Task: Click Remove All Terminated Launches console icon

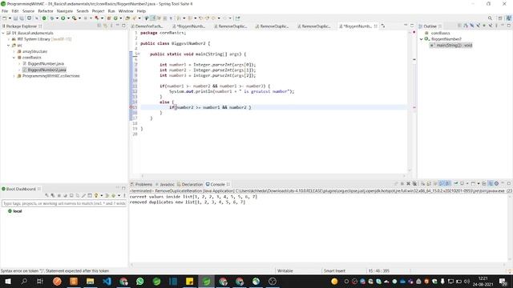Action: coord(414,184)
